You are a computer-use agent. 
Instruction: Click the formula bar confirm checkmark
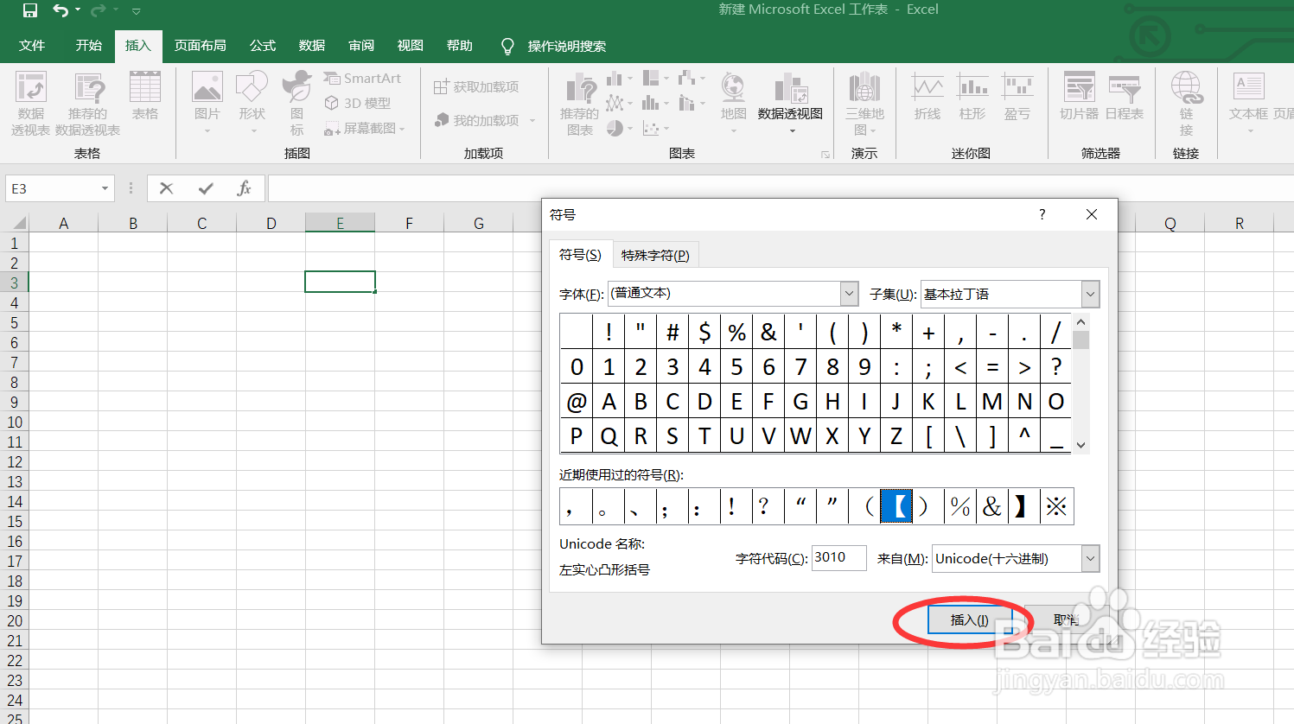click(206, 188)
